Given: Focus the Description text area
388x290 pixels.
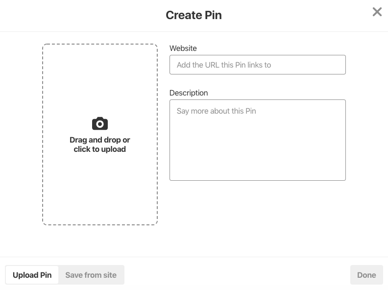Looking at the screenshot, I should 257,140.
